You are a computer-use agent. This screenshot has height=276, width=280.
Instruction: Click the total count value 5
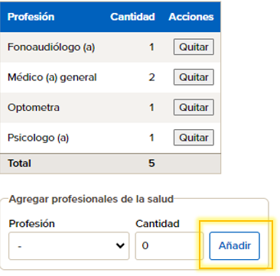151,164
